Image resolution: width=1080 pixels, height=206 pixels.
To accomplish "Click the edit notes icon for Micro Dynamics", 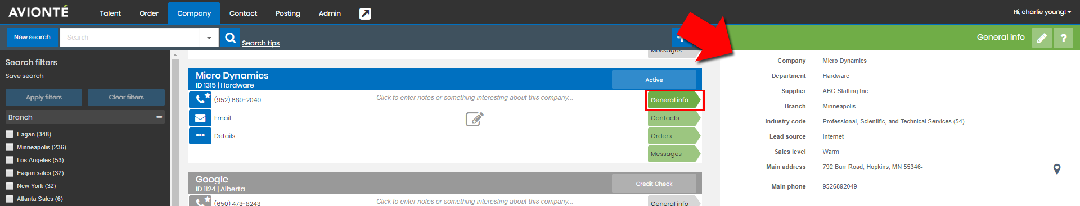I will (474, 119).
